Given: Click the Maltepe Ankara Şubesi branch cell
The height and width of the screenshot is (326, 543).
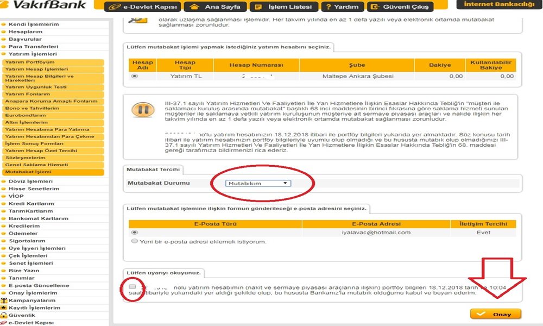Looking at the screenshot, I should click(x=358, y=76).
